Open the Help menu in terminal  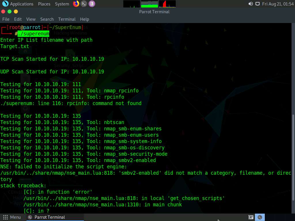84,19
